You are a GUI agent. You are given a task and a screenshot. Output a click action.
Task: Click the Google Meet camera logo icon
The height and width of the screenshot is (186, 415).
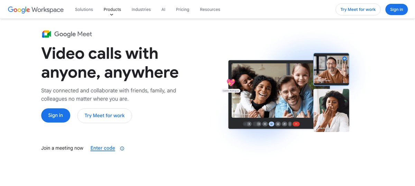[46, 34]
